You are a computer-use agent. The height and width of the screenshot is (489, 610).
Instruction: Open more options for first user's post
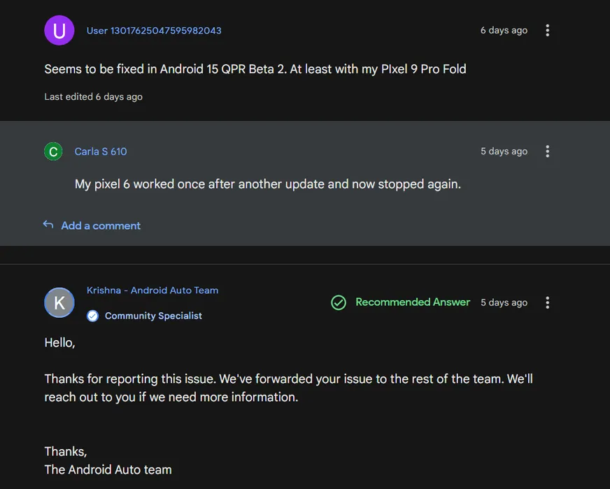[547, 30]
